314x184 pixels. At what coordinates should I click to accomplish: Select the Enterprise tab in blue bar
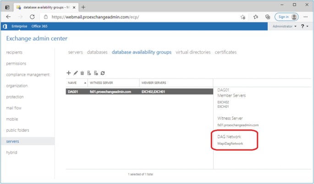tap(19, 26)
